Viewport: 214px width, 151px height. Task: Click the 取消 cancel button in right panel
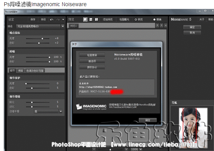click(192, 33)
